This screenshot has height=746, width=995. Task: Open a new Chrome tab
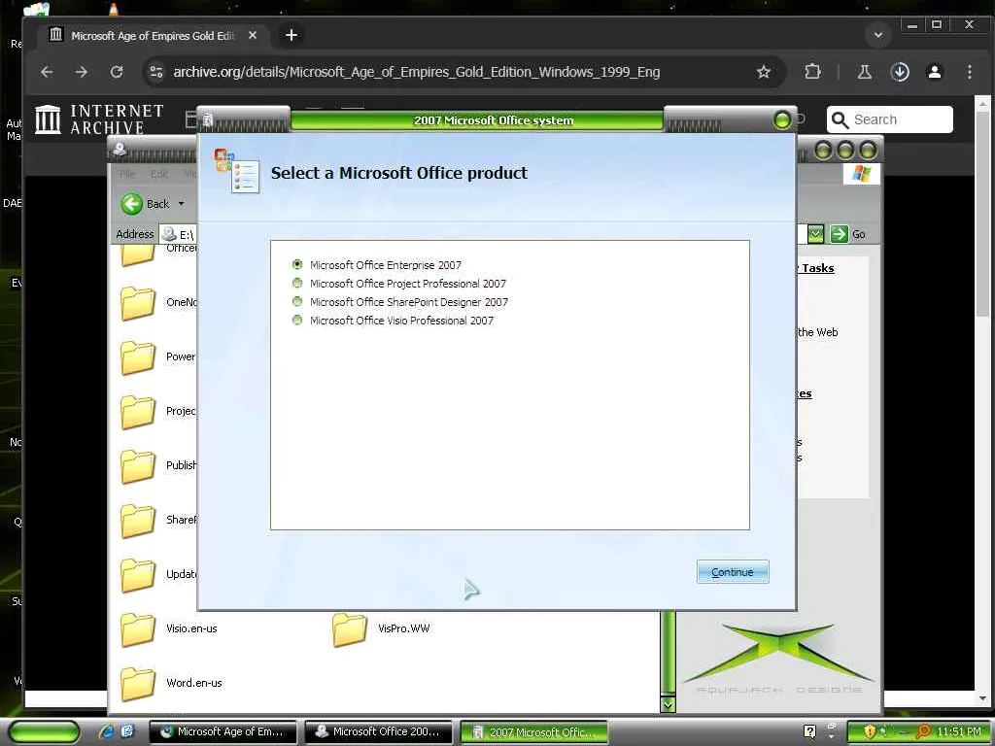(x=292, y=35)
